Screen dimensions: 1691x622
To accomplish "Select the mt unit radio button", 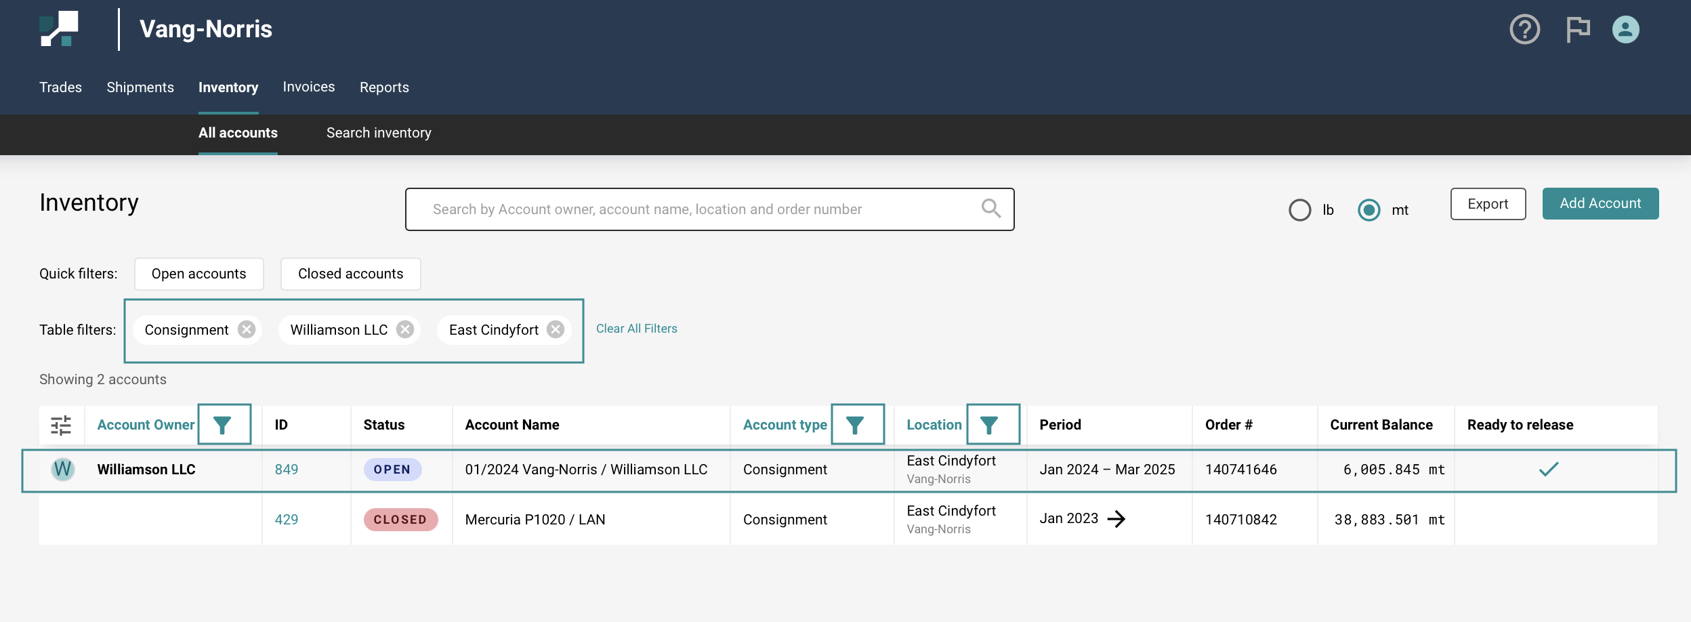I will pyautogui.click(x=1369, y=210).
